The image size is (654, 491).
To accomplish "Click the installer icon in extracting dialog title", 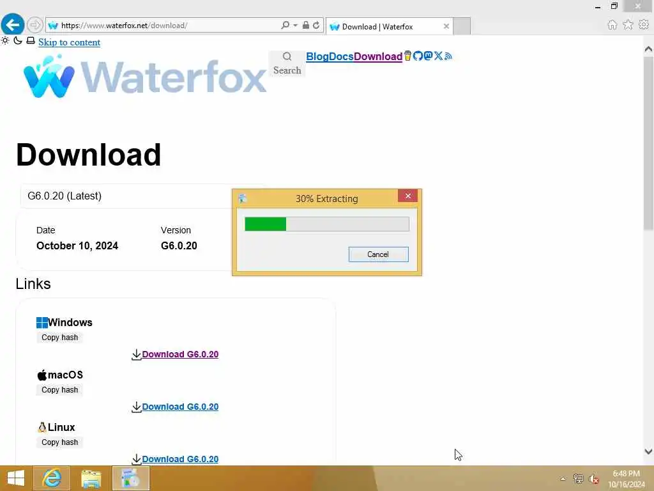I will 242,198.
